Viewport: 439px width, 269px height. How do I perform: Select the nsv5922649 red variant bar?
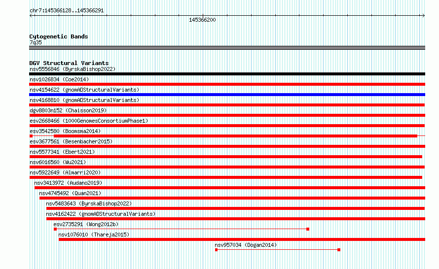point(225,177)
